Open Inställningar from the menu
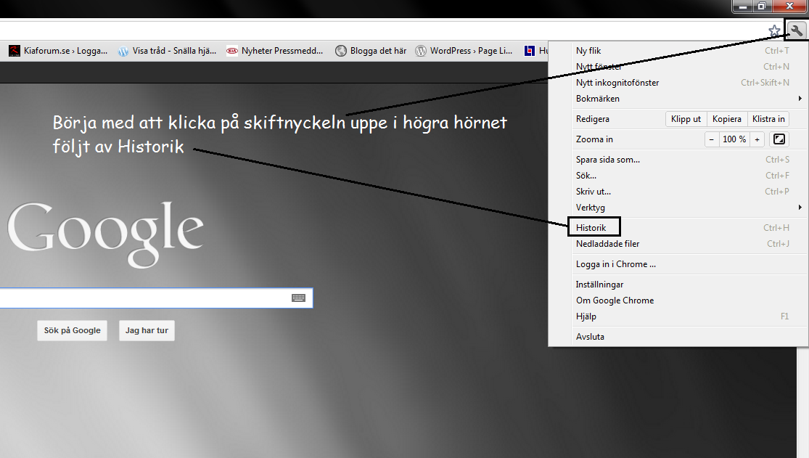This screenshot has height=458, width=809. 599,285
